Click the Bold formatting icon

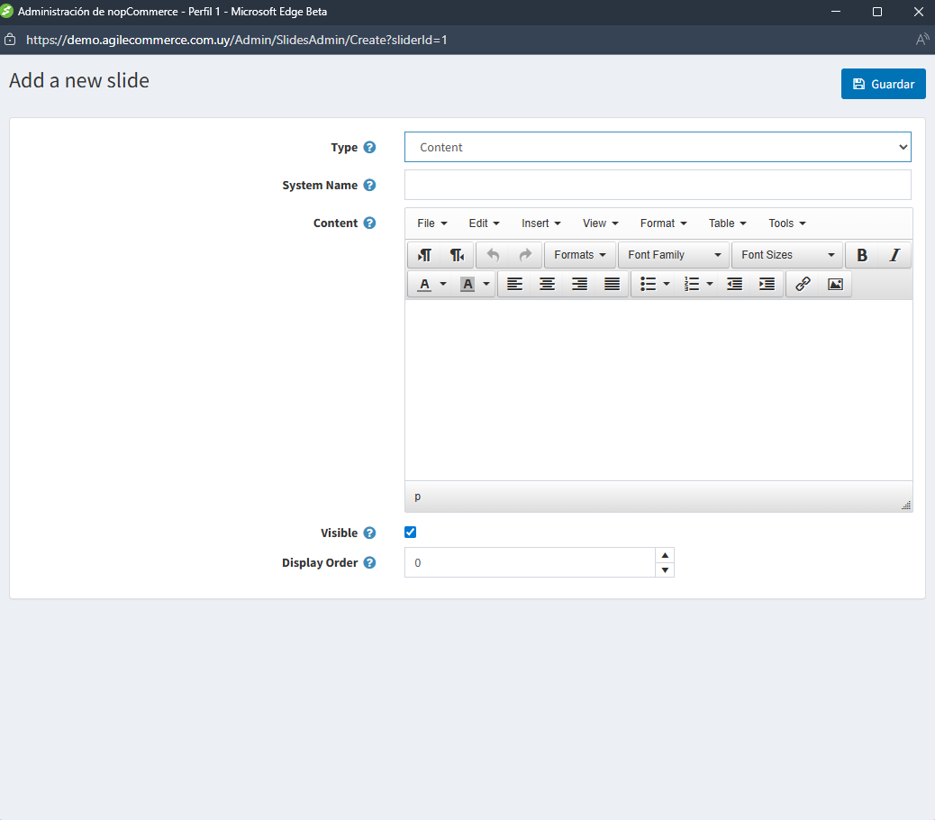[x=862, y=255]
